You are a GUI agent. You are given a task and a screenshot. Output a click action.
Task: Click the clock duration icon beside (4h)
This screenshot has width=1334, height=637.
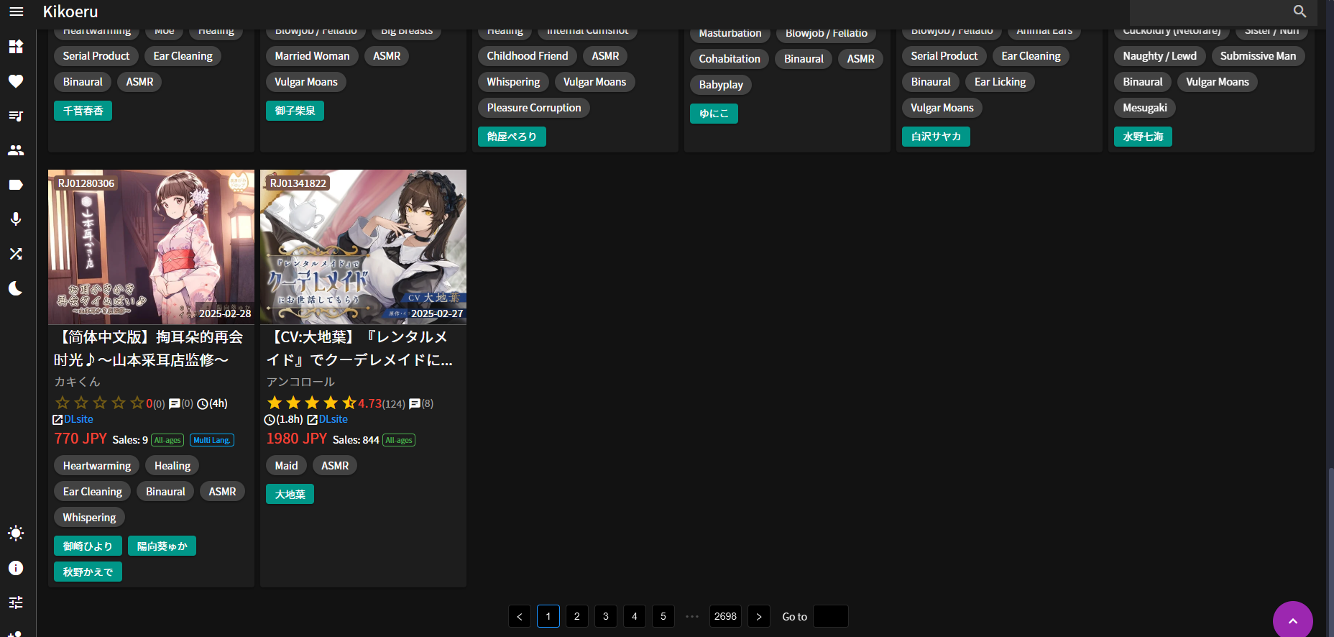203,403
